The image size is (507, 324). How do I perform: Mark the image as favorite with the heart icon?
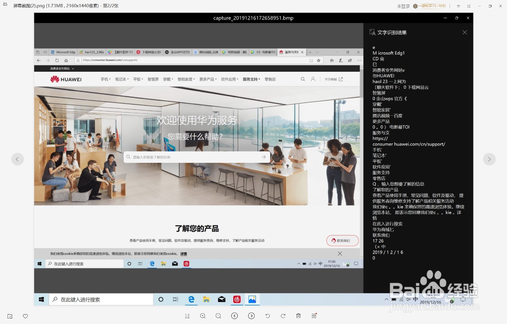click(25, 316)
